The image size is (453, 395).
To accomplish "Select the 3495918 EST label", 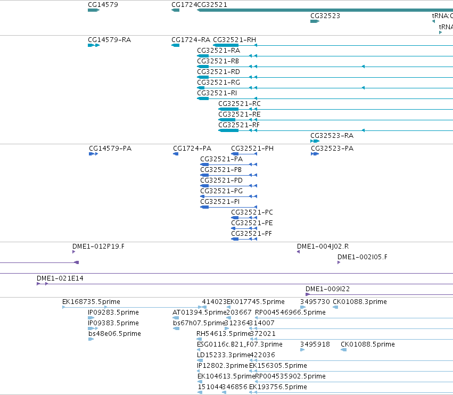I will [x=315, y=344].
